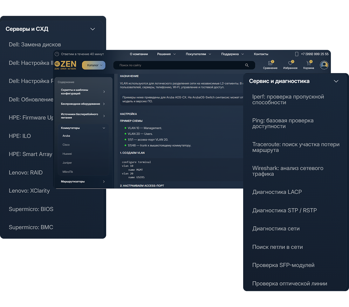Click the phone icon near the number

pyautogui.click(x=297, y=54)
